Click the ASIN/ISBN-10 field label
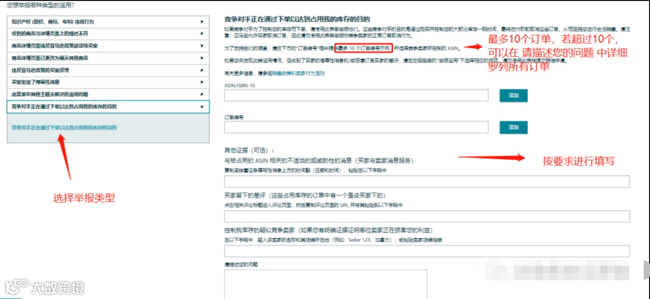Viewport: 650px width, 299px height. point(240,85)
